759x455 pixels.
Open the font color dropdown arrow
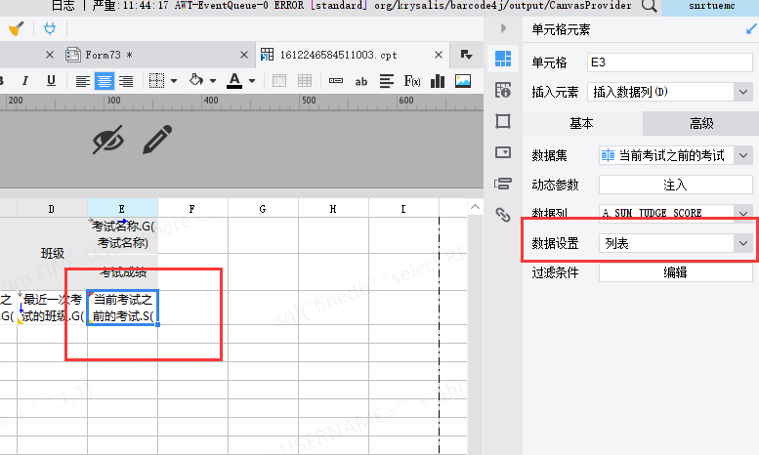[x=252, y=81]
